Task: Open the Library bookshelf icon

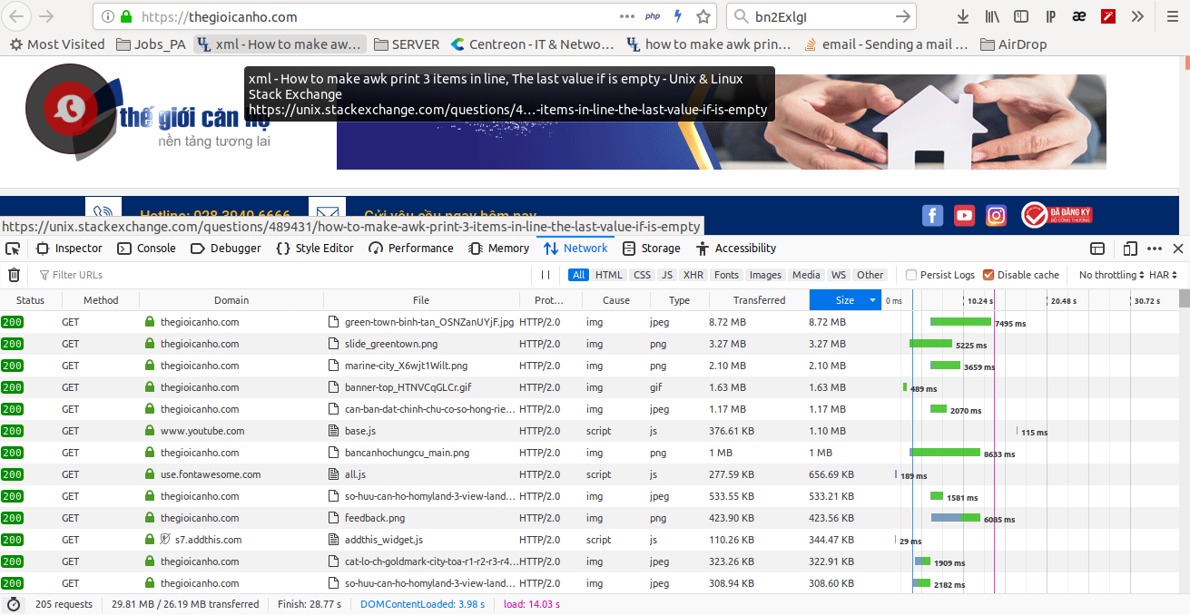Action: (x=992, y=16)
